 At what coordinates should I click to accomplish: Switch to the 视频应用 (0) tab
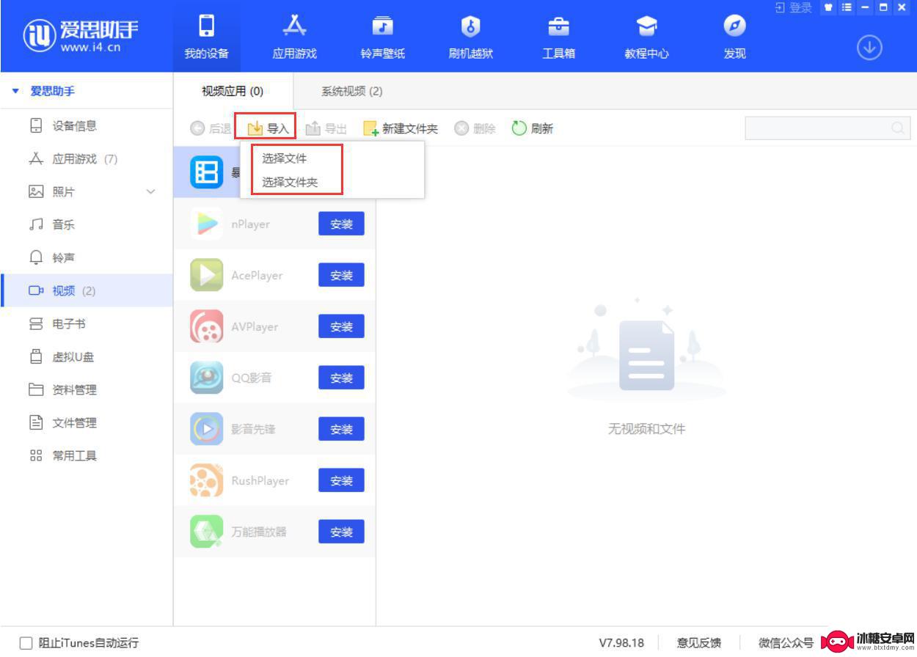233,91
